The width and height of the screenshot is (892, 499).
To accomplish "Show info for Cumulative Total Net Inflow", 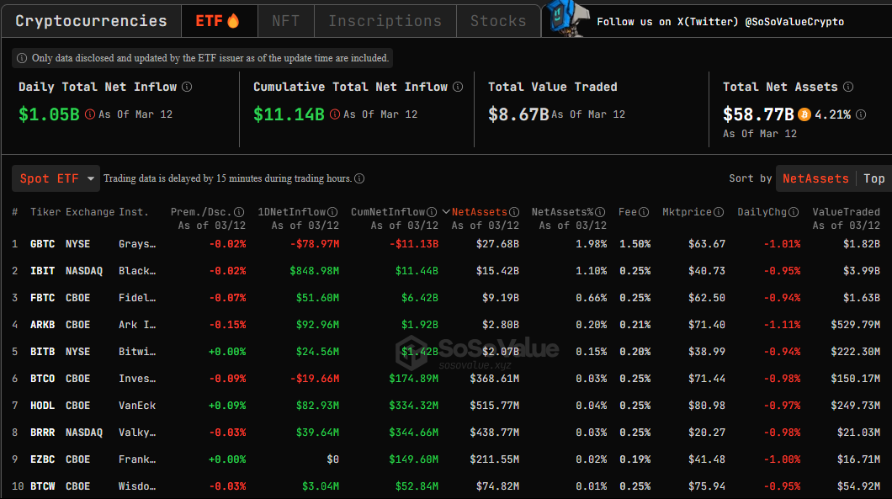I will coord(458,87).
